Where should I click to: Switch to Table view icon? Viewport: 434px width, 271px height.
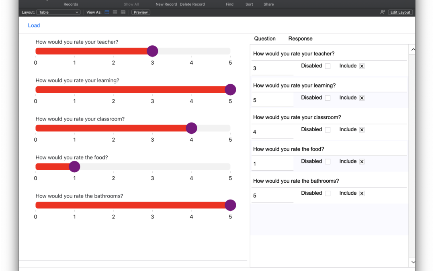(123, 12)
